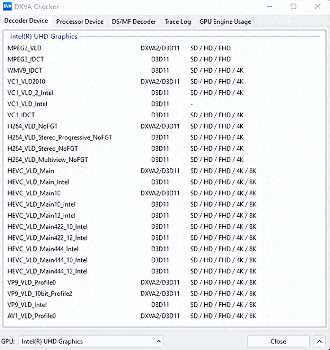
Task: Click DXVA2/D3D11 in the VC1_VLD2010 row
Action: click(160, 82)
